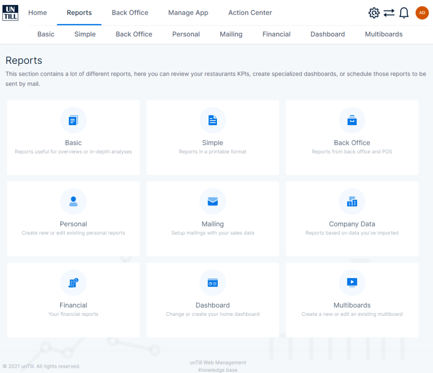Switch to the Manage App tab
Image resolution: width=433 pixels, height=373 pixels.
tap(188, 13)
